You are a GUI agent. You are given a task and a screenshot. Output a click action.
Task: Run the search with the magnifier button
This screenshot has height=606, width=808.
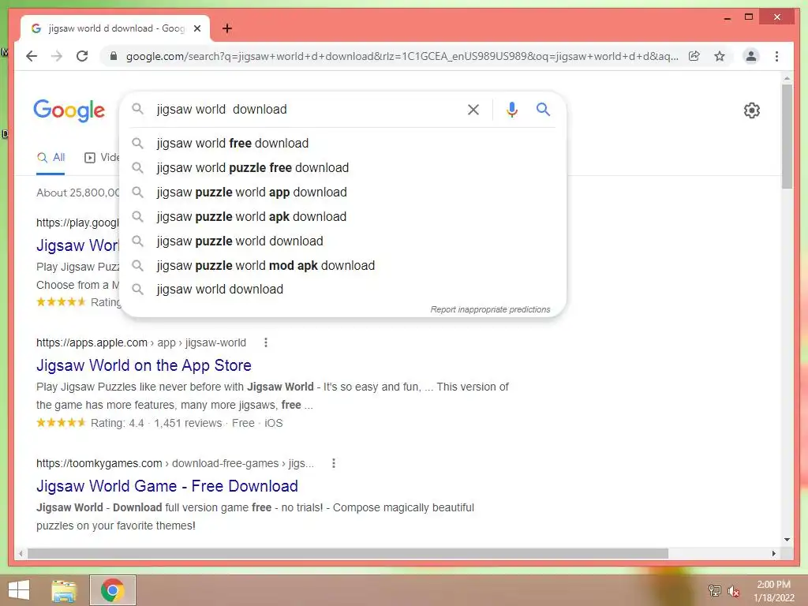pyautogui.click(x=543, y=109)
